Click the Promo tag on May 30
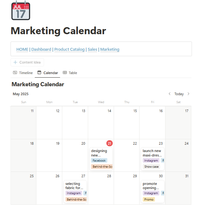 (x=149, y=199)
